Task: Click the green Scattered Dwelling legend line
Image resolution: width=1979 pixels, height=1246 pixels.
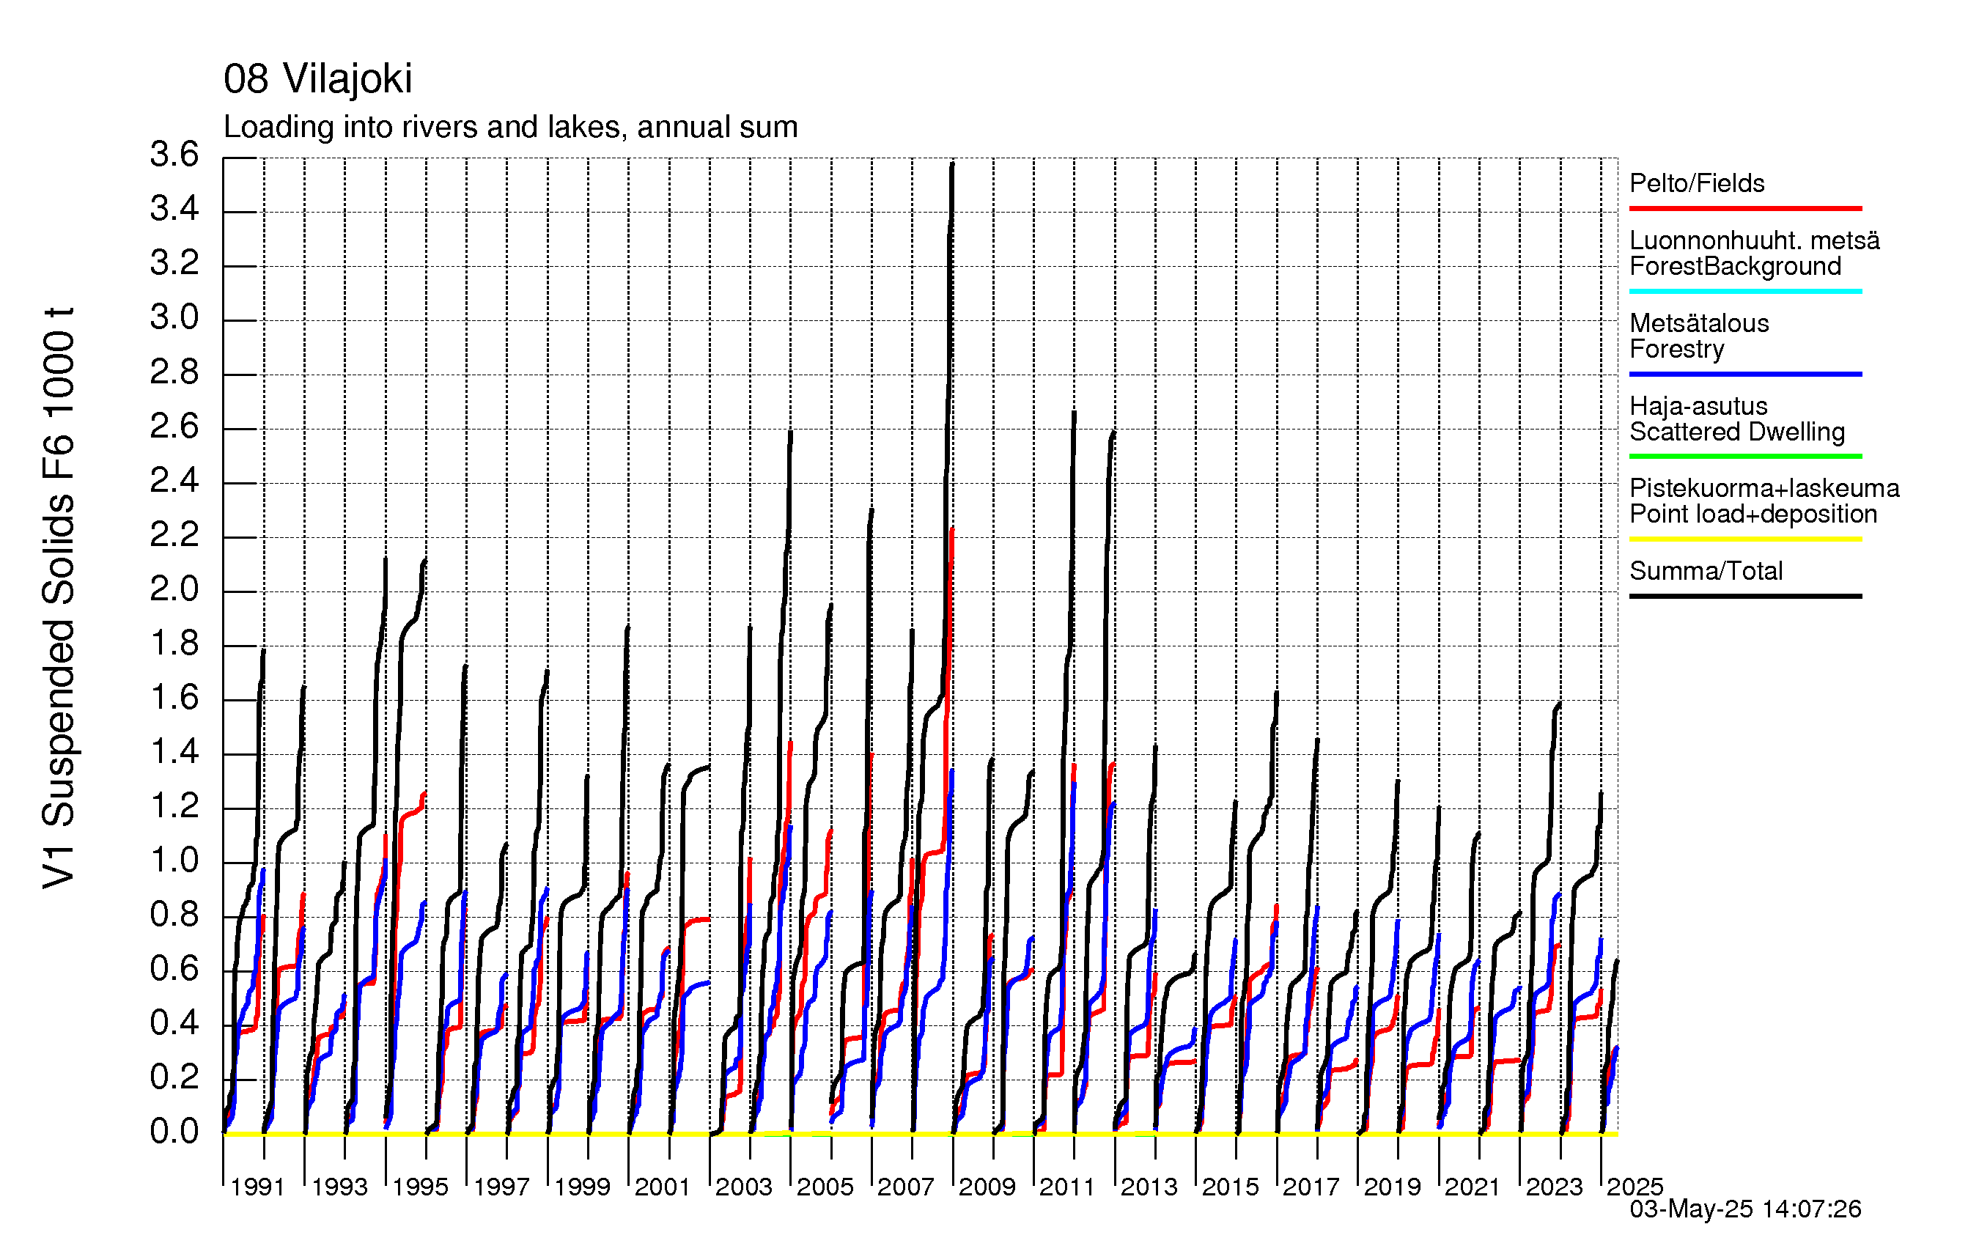Action: click(1744, 456)
